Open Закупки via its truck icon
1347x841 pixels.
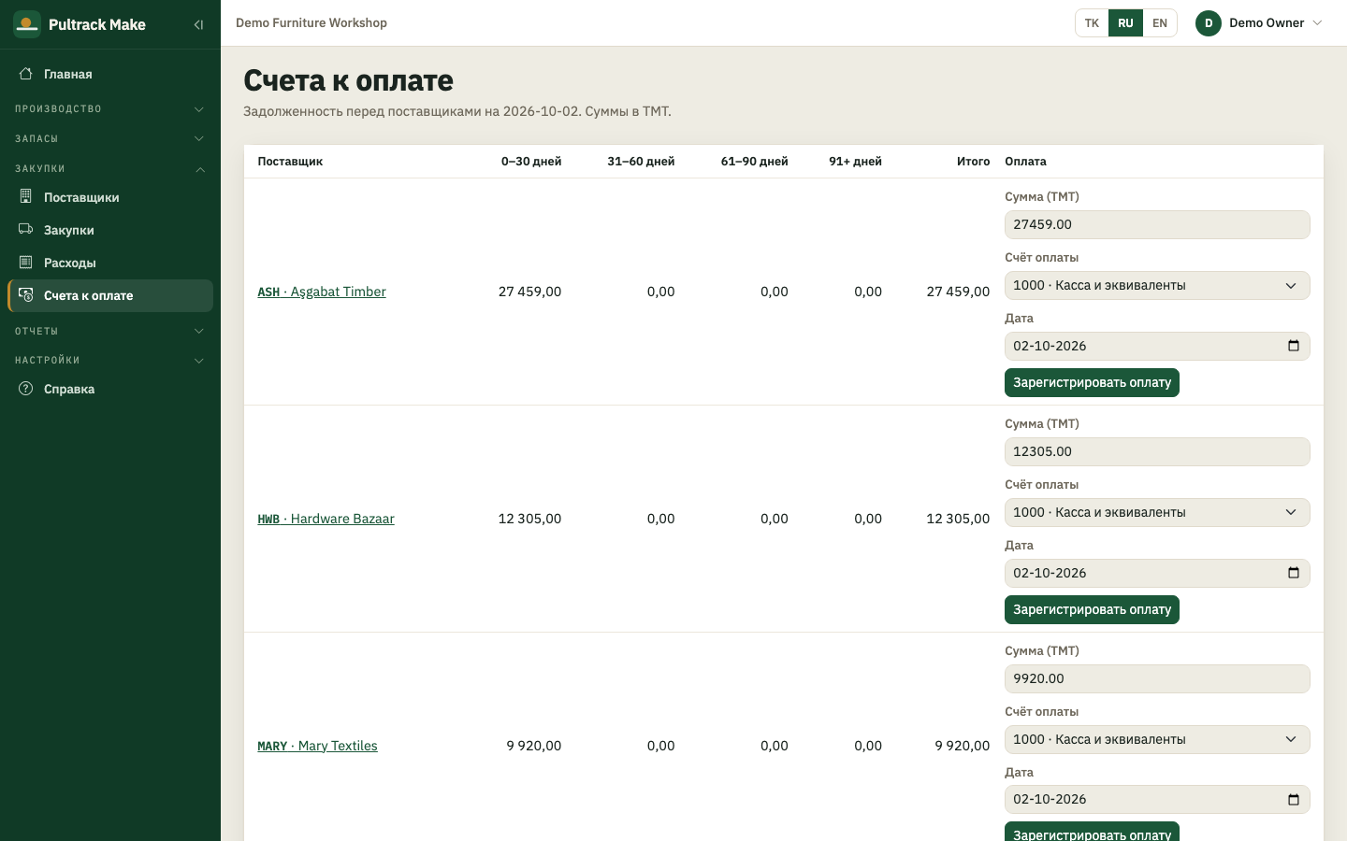click(x=26, y=229)
